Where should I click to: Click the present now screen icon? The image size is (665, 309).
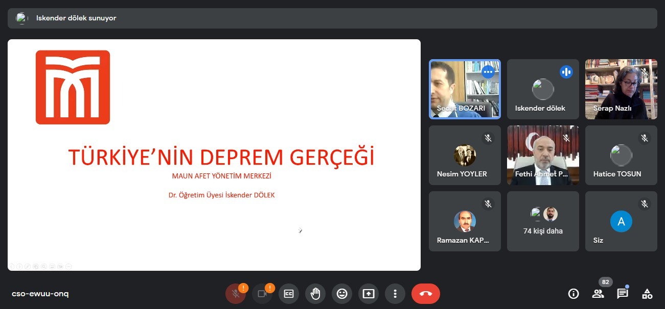tap(369, 294)
